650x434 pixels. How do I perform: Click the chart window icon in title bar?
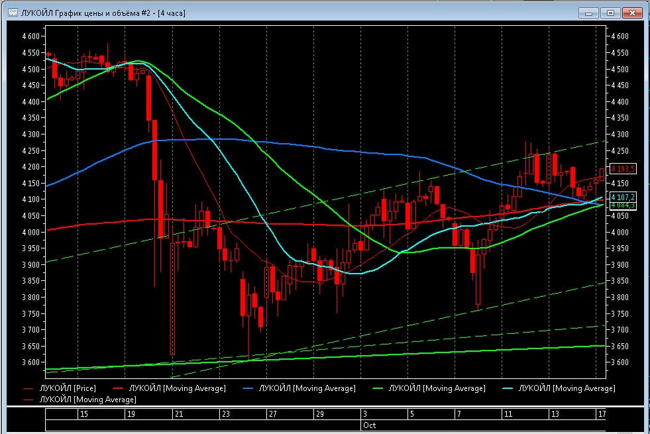point(13,13)
